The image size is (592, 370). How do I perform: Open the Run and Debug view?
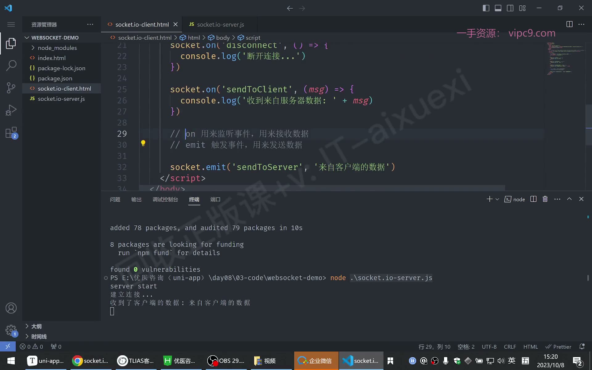pos(11,110)
